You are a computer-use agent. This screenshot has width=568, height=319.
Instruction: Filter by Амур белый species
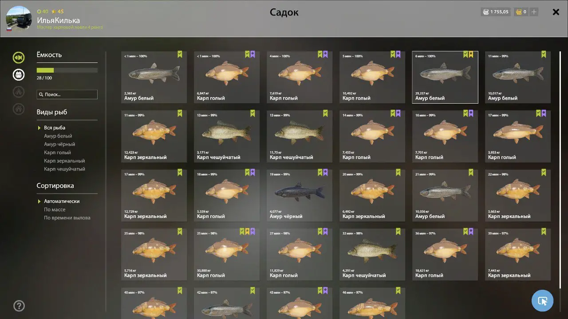click(58, 136)
